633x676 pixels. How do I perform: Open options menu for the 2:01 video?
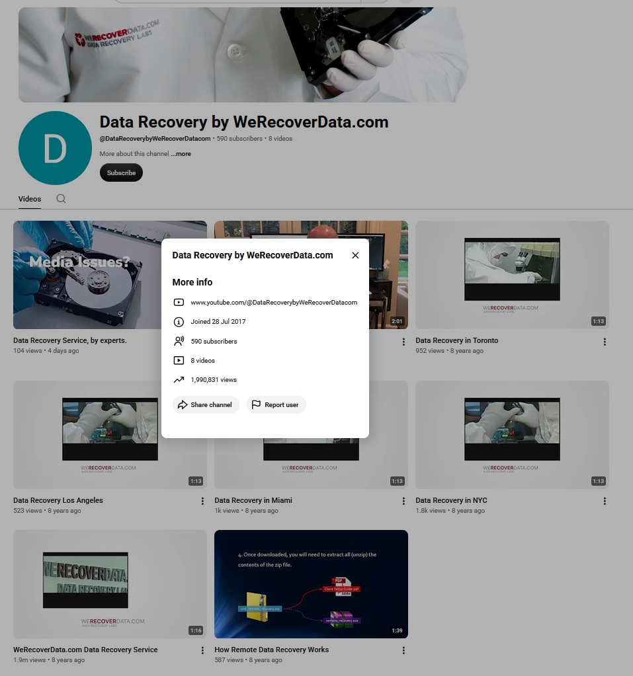click(x=403, y=342)
